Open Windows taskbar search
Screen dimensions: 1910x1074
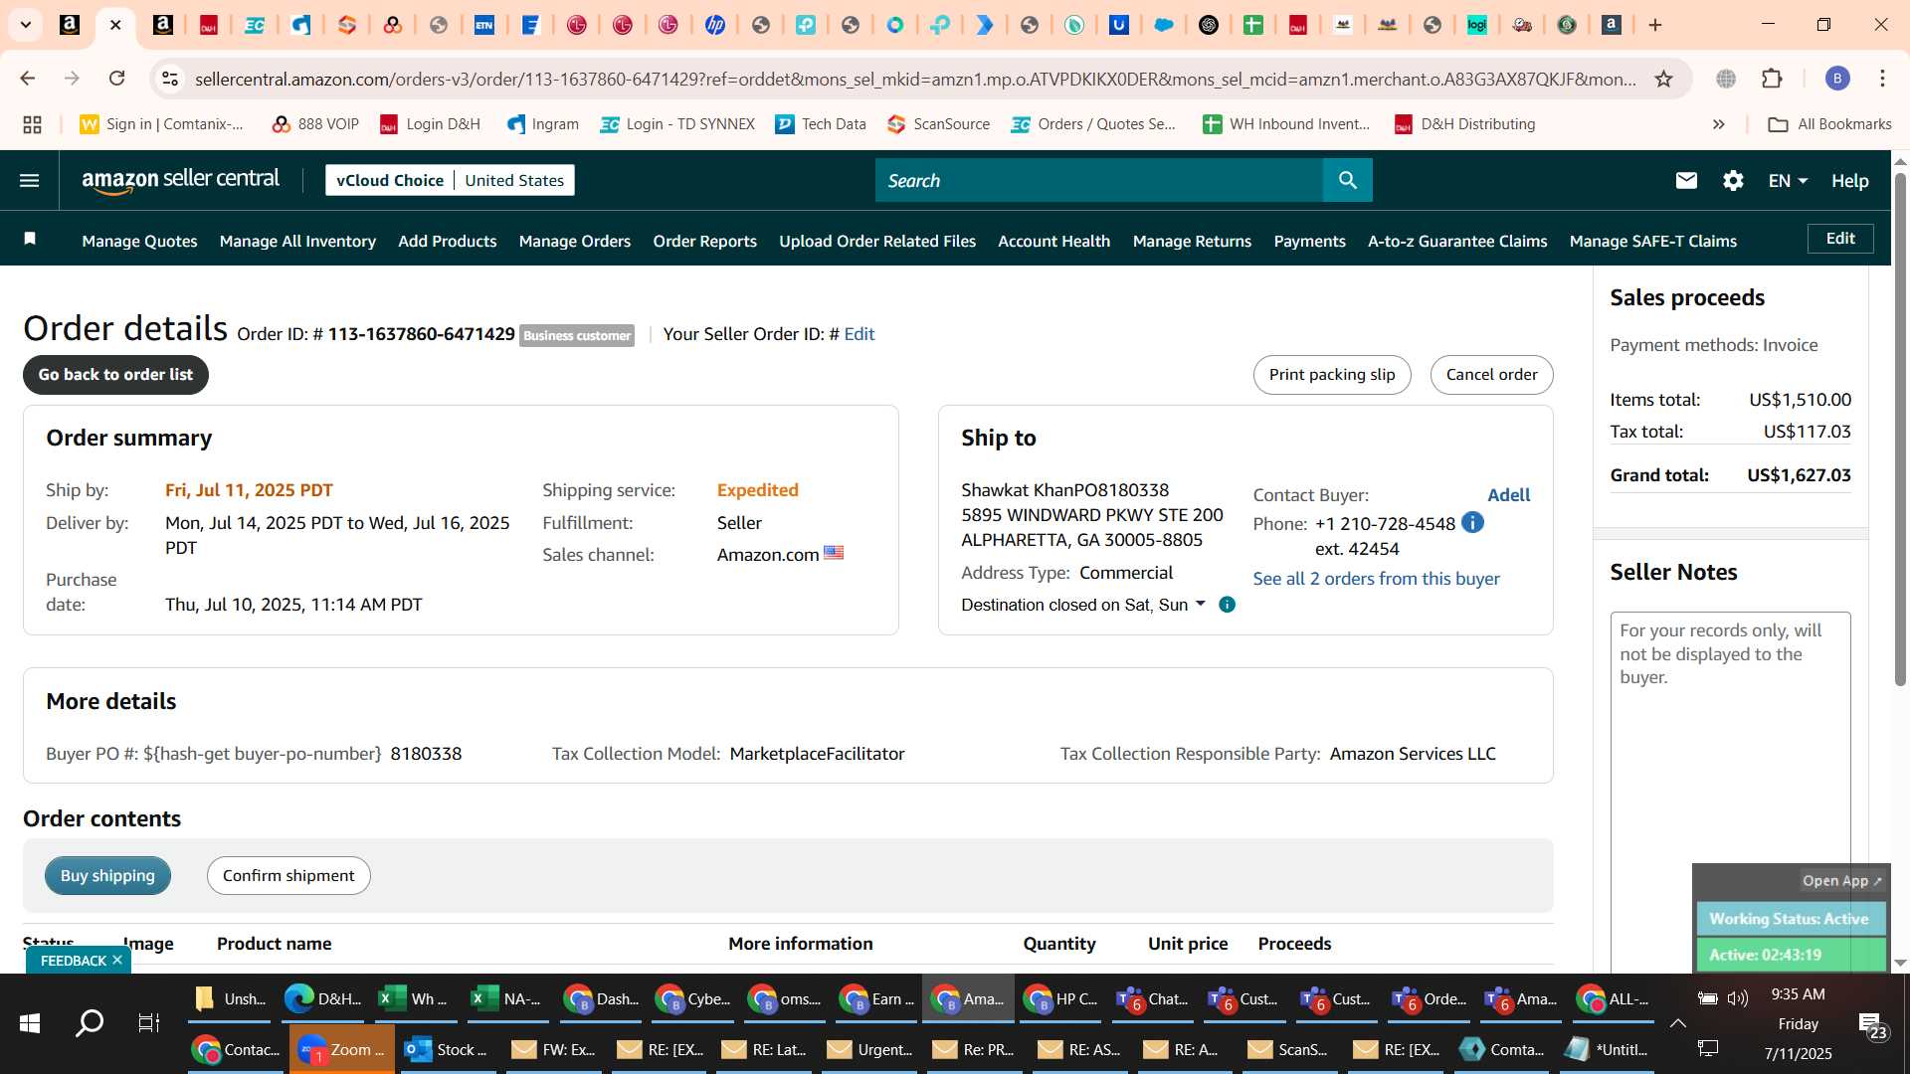[90, 1023]
